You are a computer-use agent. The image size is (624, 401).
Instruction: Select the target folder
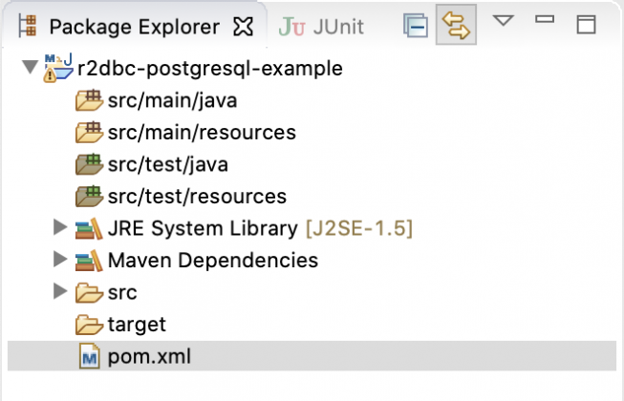point(137,325)
